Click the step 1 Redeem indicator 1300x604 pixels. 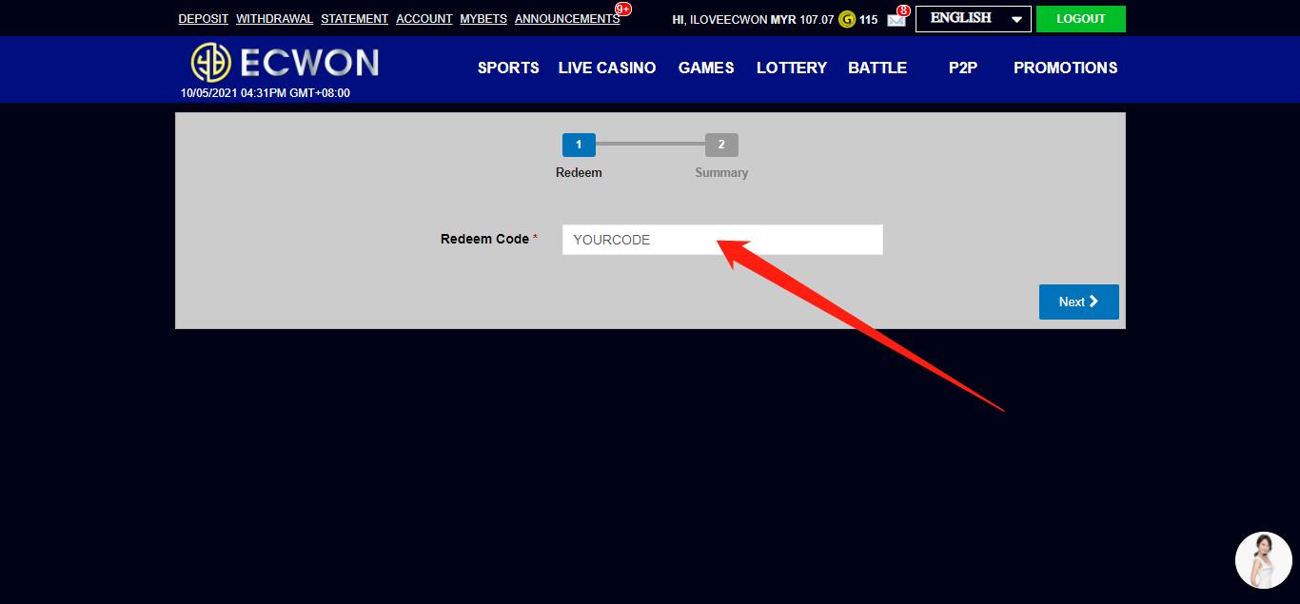(x=579, y=145)
